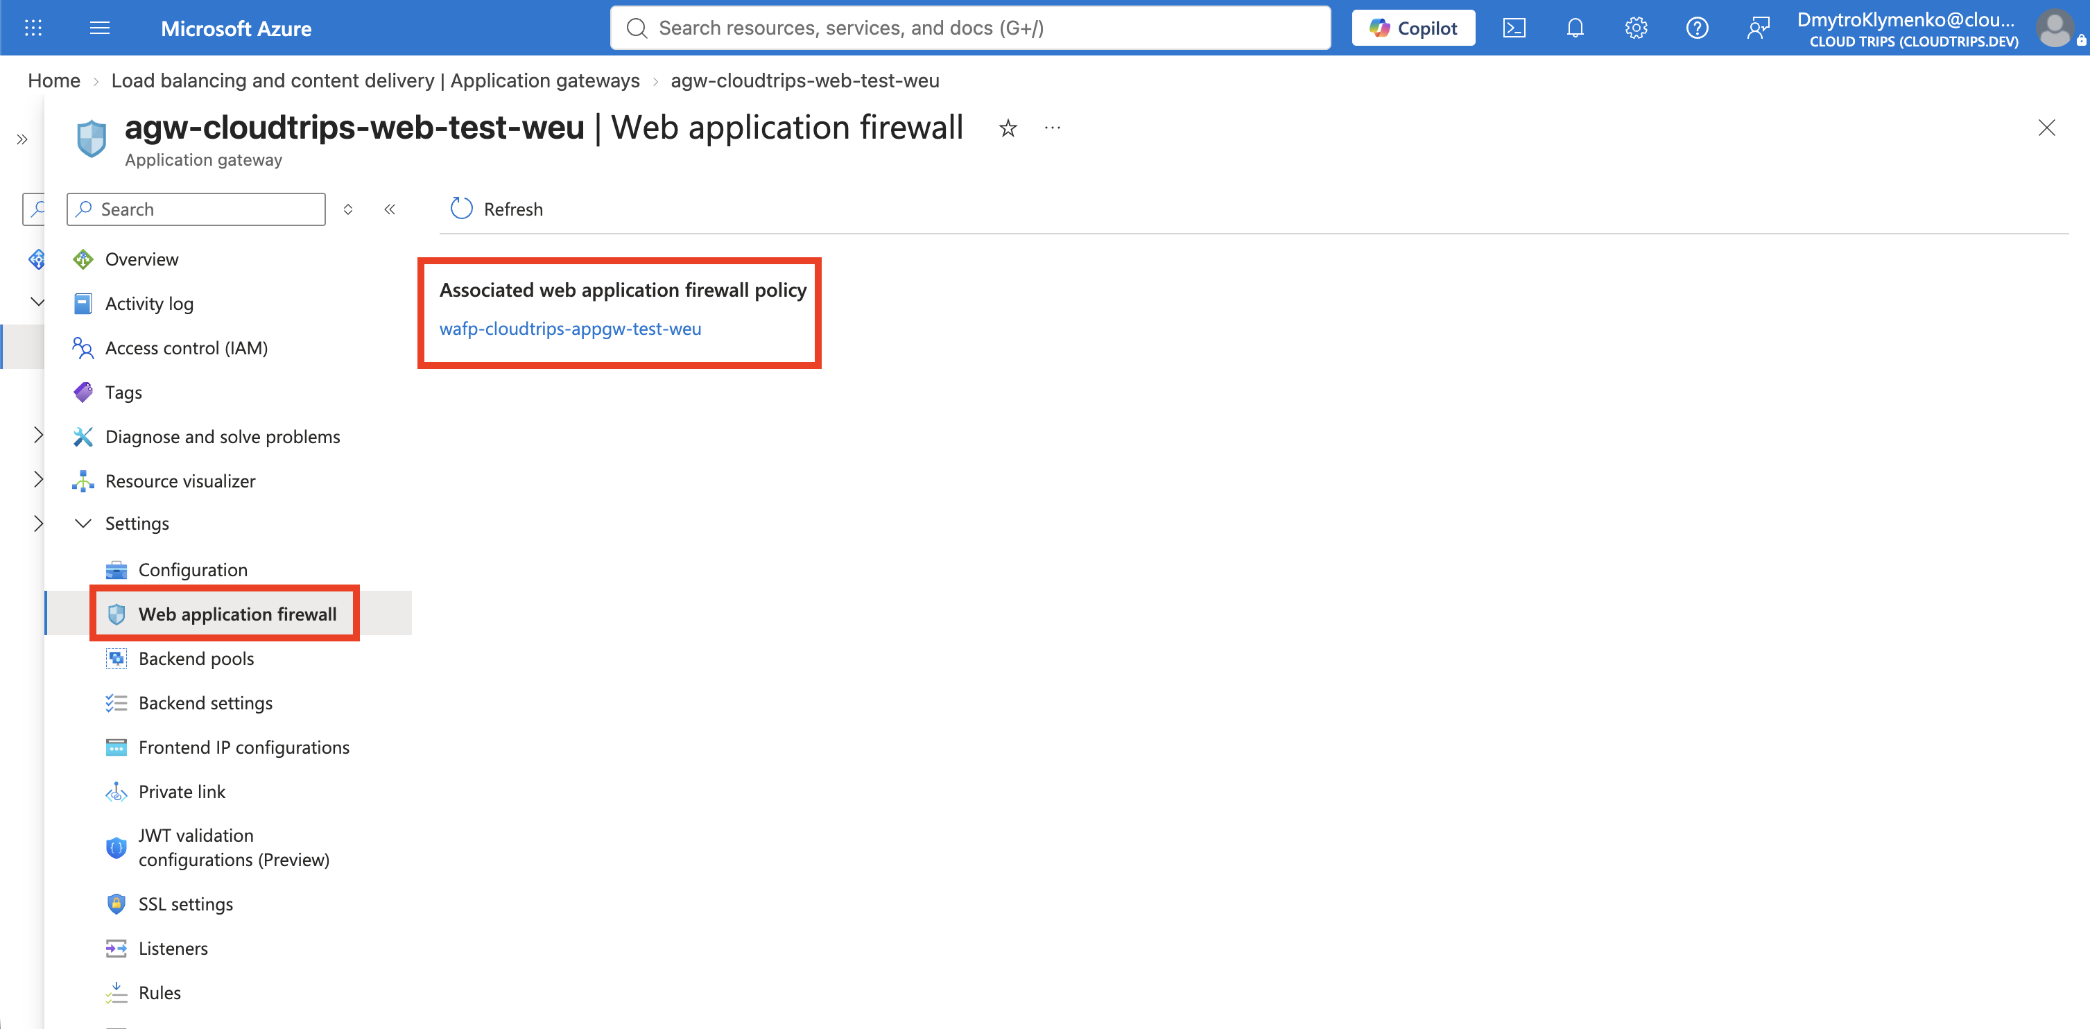This screenshot has width=2090, height=1029.
Task: Expand outer pane chevron beside Resource visualizer
Action: [x=37, y=479]
